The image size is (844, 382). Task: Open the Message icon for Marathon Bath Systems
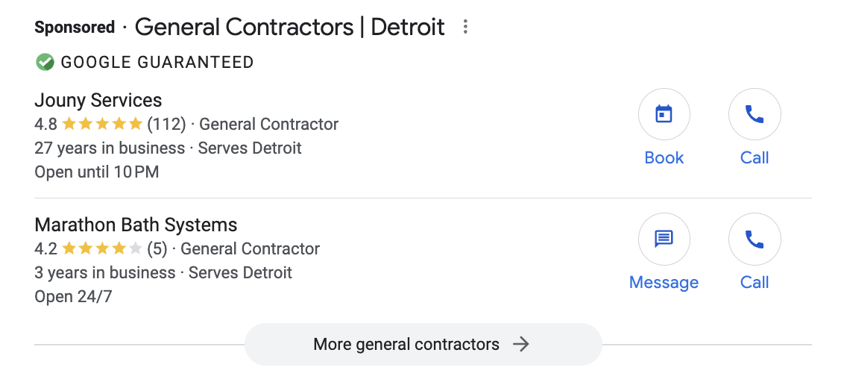tap(664, 239)
